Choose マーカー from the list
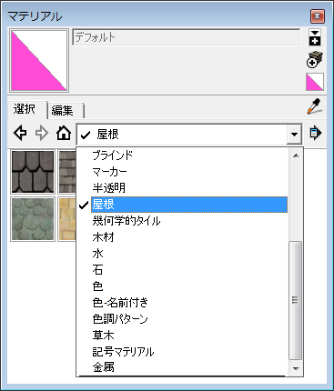This screenshot has width=334, height=391. click(x=189, y=172)
